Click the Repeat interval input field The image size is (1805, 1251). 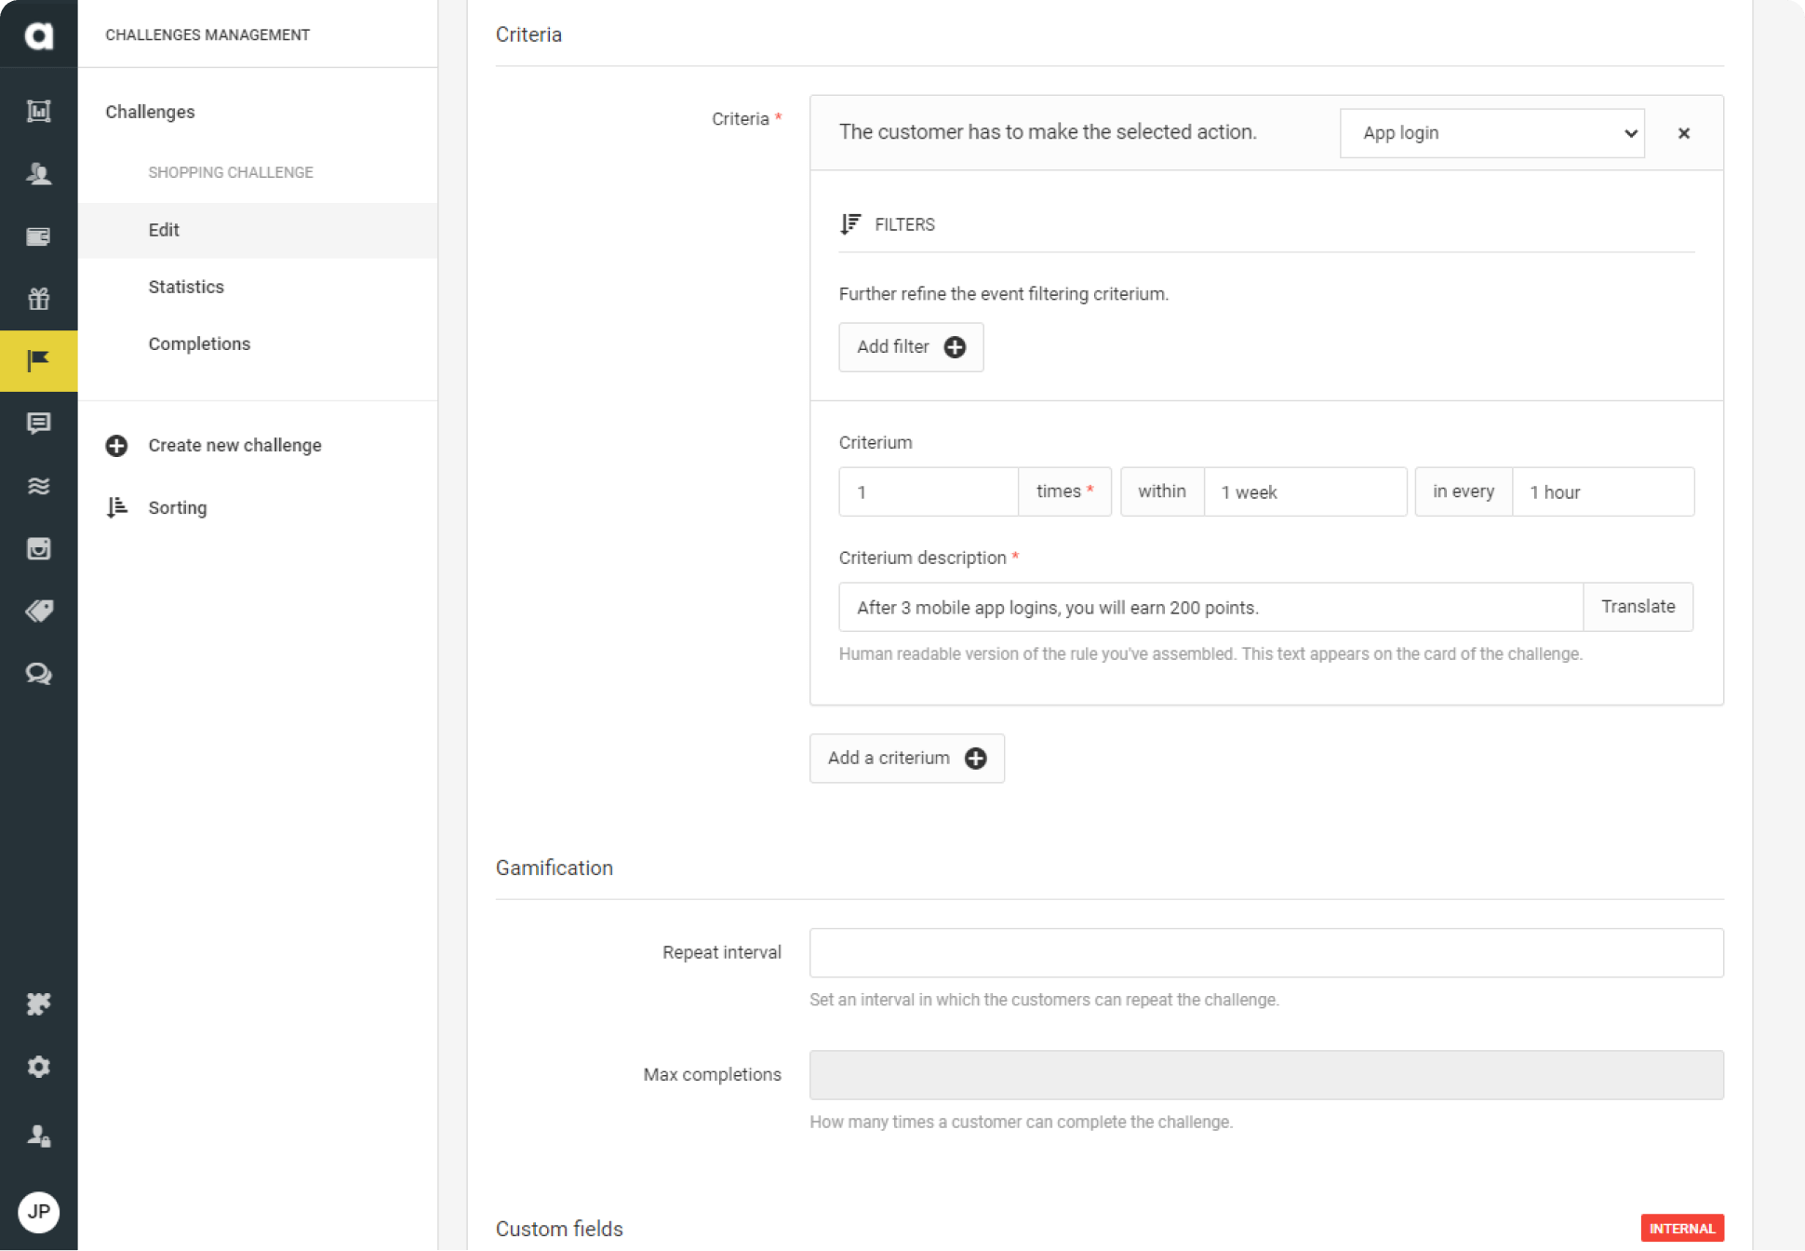pos(1265,952)
